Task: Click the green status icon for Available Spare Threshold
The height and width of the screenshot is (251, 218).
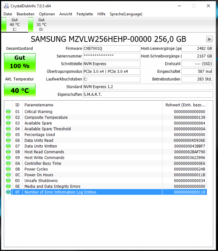Action: point(8,129)
